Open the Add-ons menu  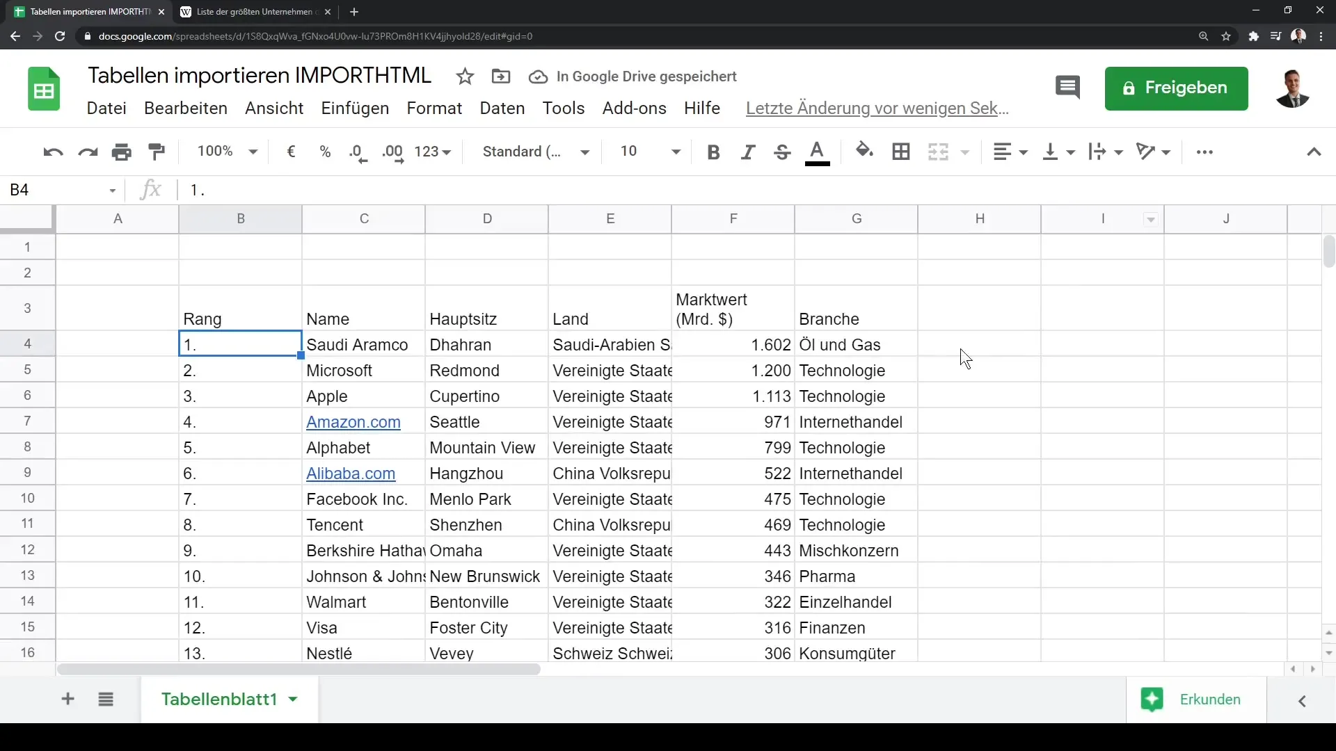point(635,108)
